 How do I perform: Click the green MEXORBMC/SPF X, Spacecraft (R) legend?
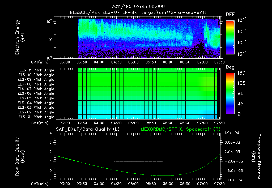pos(180,129)
